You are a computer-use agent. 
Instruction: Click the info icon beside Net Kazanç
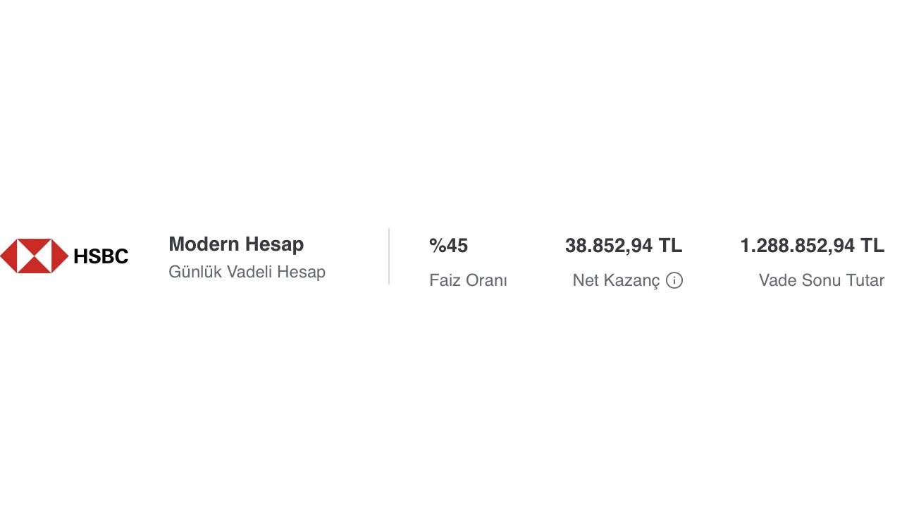(x=674, y=281)
